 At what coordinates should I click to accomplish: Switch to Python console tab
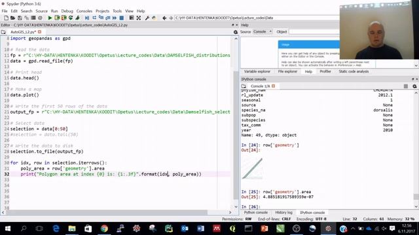tap(256, 213)
